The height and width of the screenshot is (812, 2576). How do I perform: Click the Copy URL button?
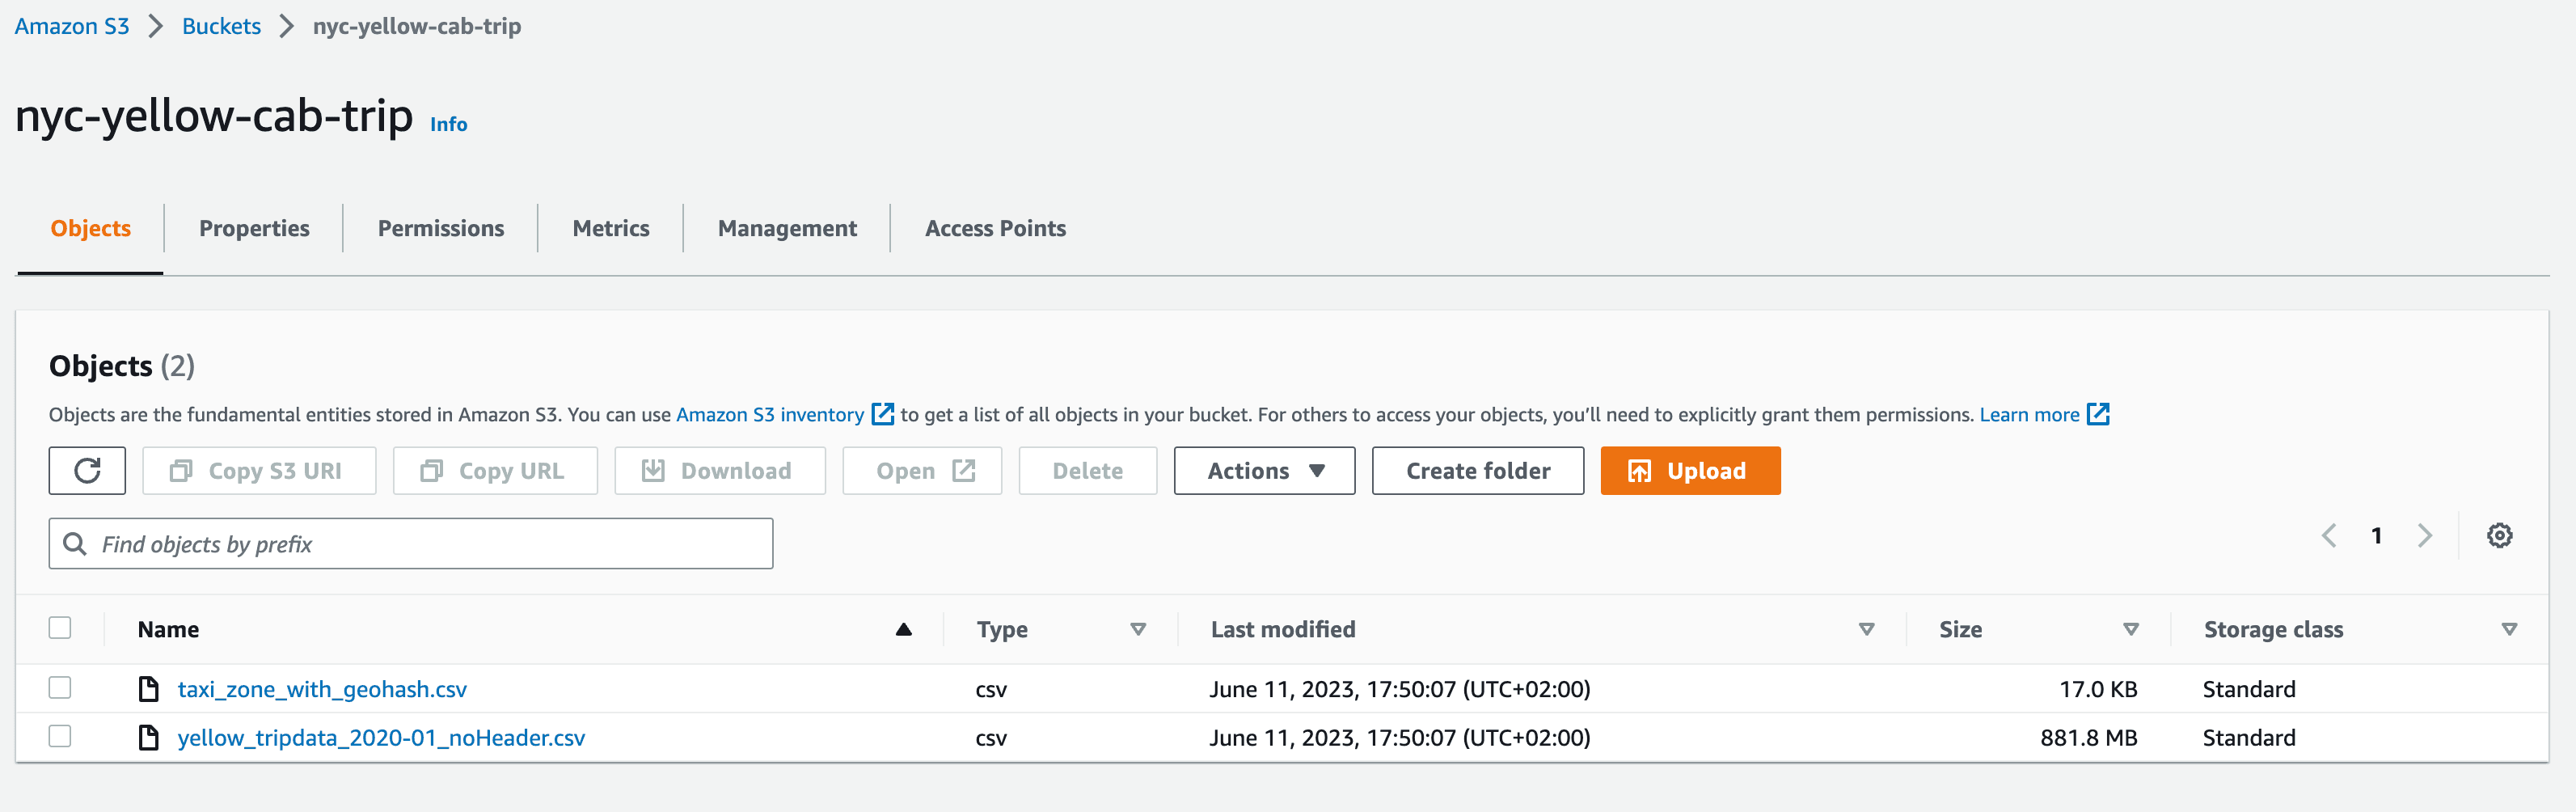495,470
